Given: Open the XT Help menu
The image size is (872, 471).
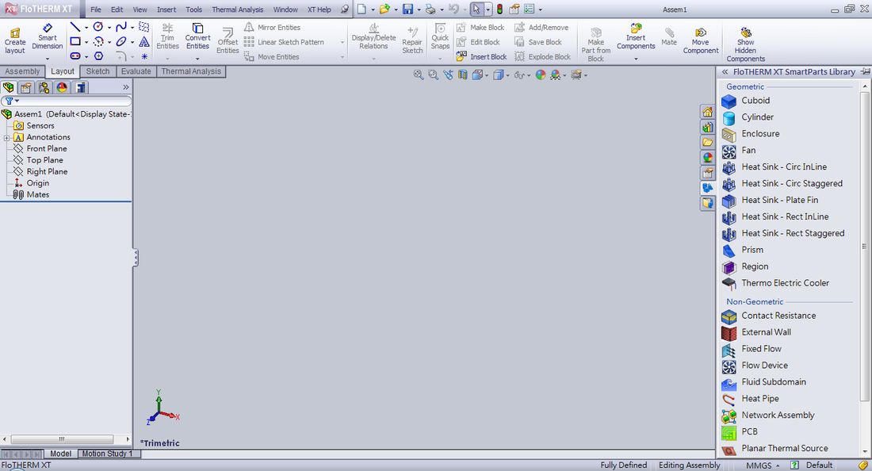Looking at the screenshot, I should click(319, 10).
